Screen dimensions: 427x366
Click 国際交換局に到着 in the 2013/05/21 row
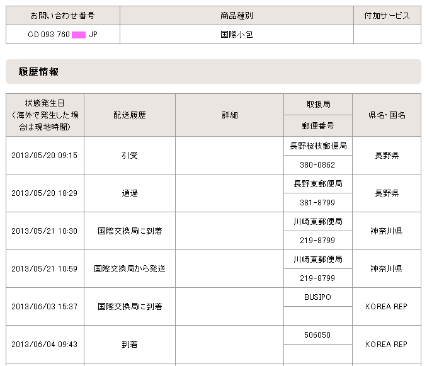[130, 231]
